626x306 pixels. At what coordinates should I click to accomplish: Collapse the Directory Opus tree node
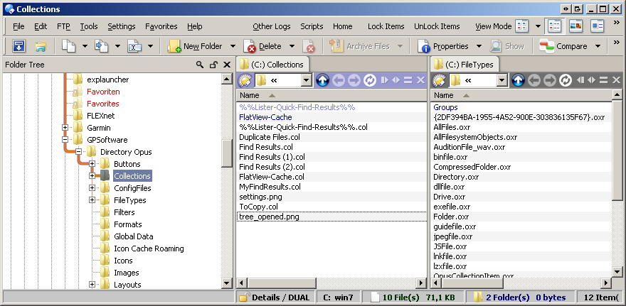point(78,152)
